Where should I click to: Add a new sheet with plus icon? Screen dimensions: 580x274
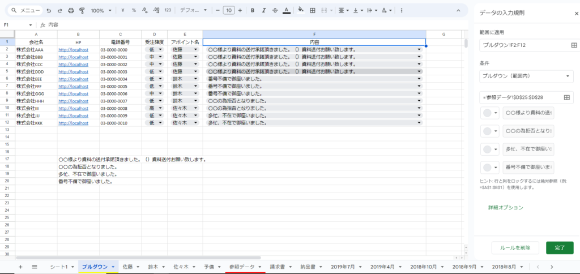(20, 266)
